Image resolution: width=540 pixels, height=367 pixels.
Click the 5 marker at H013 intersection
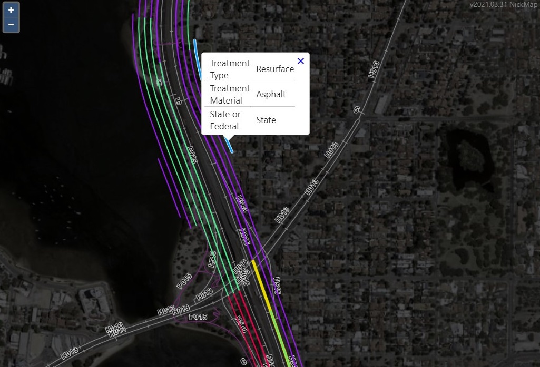(x=357, y=109)
